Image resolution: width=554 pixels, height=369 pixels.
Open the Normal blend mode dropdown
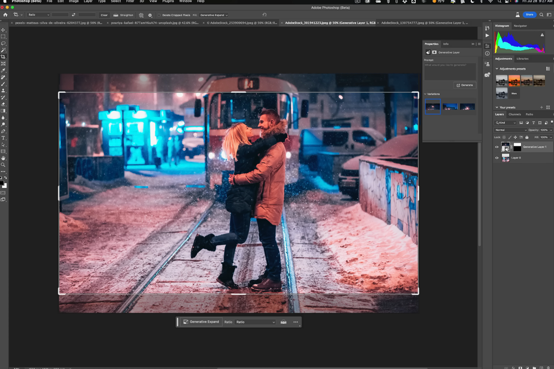[510, 130]
